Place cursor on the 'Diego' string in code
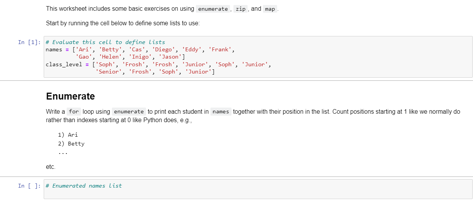The height and width of the screenshot is (201, 473). [x=164, y=49]
